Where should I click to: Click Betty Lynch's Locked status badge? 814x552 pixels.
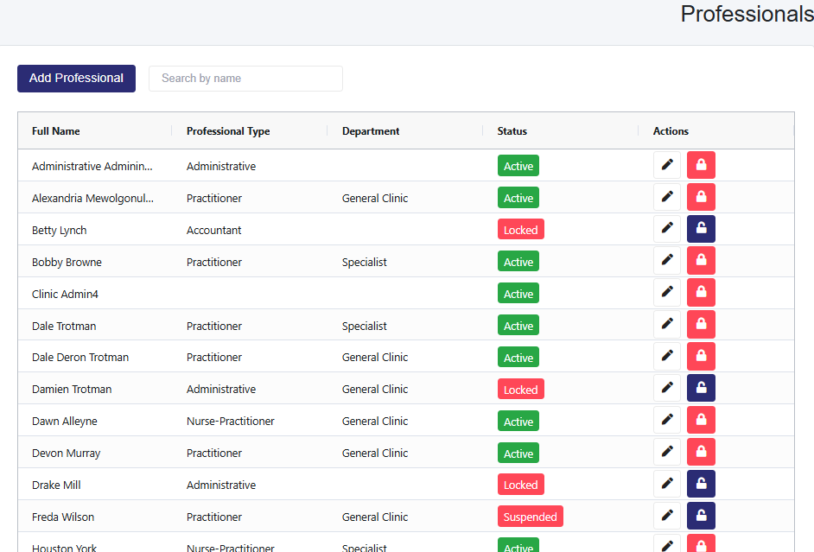(520, 230)
